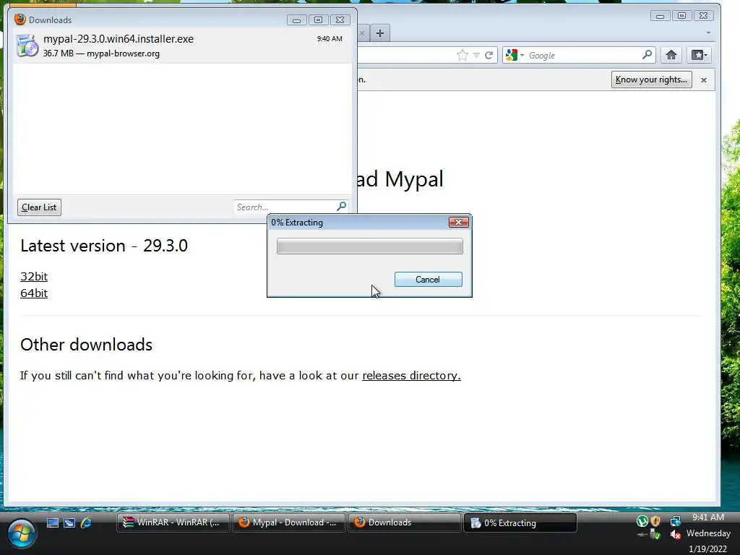Cancel the extraction in the Extracting dialog
This screenshot has width=740, height=555.
pos(428,280)
